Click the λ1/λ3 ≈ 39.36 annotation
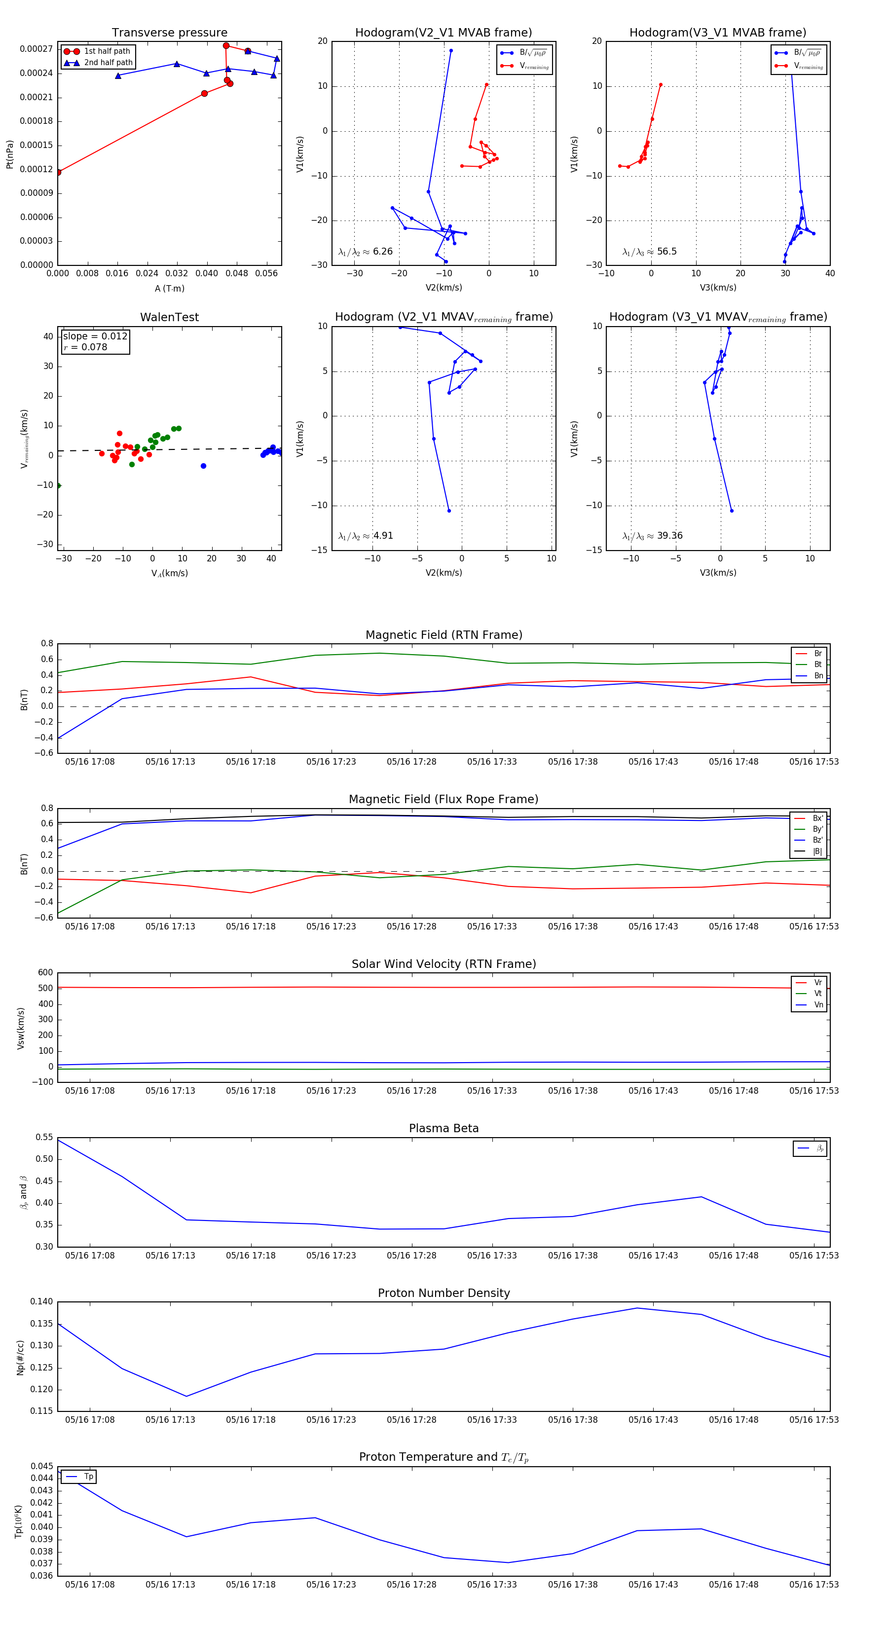The width and height of the screenshot is (888, 1628). point(652,536)
